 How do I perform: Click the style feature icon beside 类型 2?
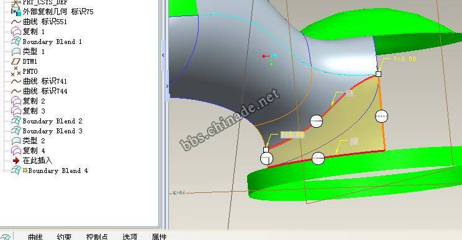coord(16,141)
